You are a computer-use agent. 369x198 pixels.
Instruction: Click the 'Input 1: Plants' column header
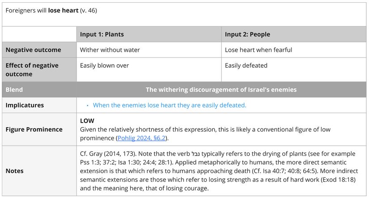pyautogui.click(x=102, y=34)
